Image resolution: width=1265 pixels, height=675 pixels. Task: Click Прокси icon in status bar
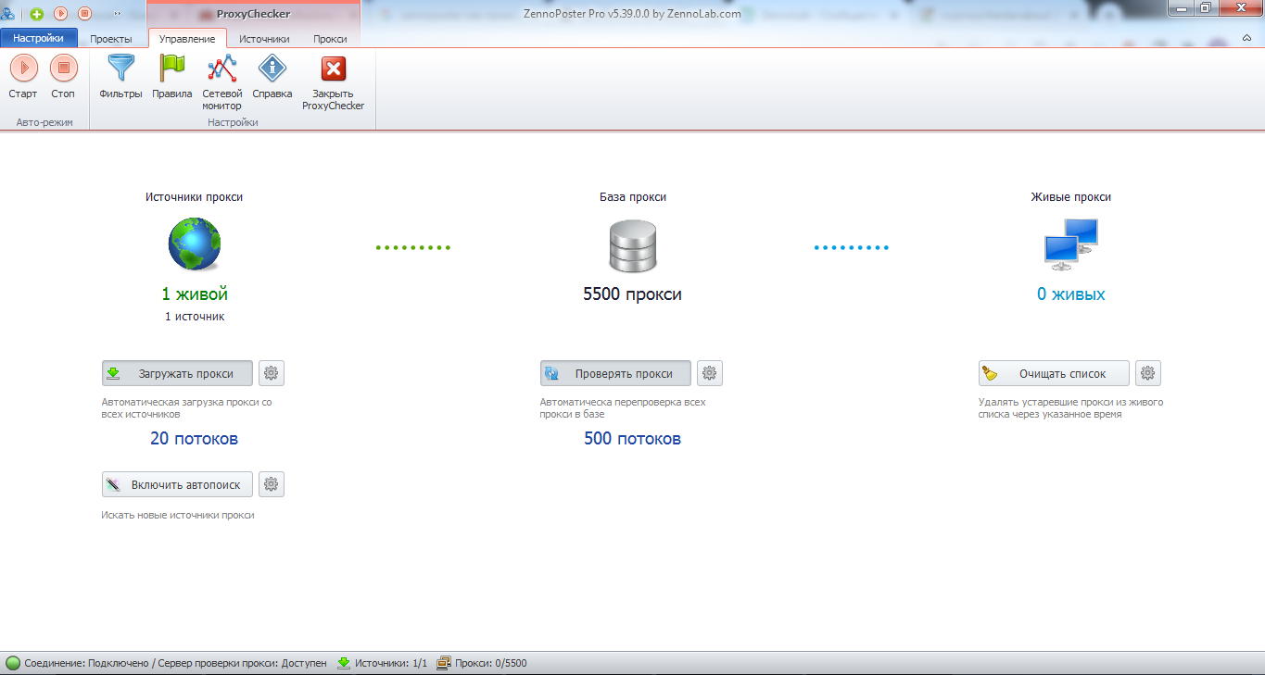pyautogui.click(x=444, y=663)
